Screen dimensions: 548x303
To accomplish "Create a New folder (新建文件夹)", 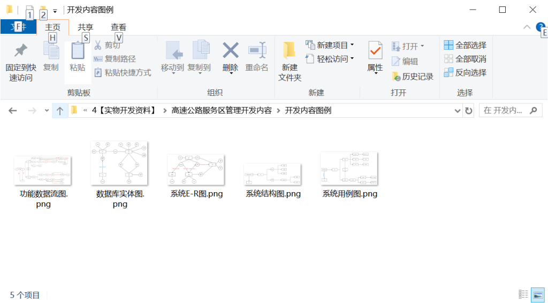I will coord(290,62).
